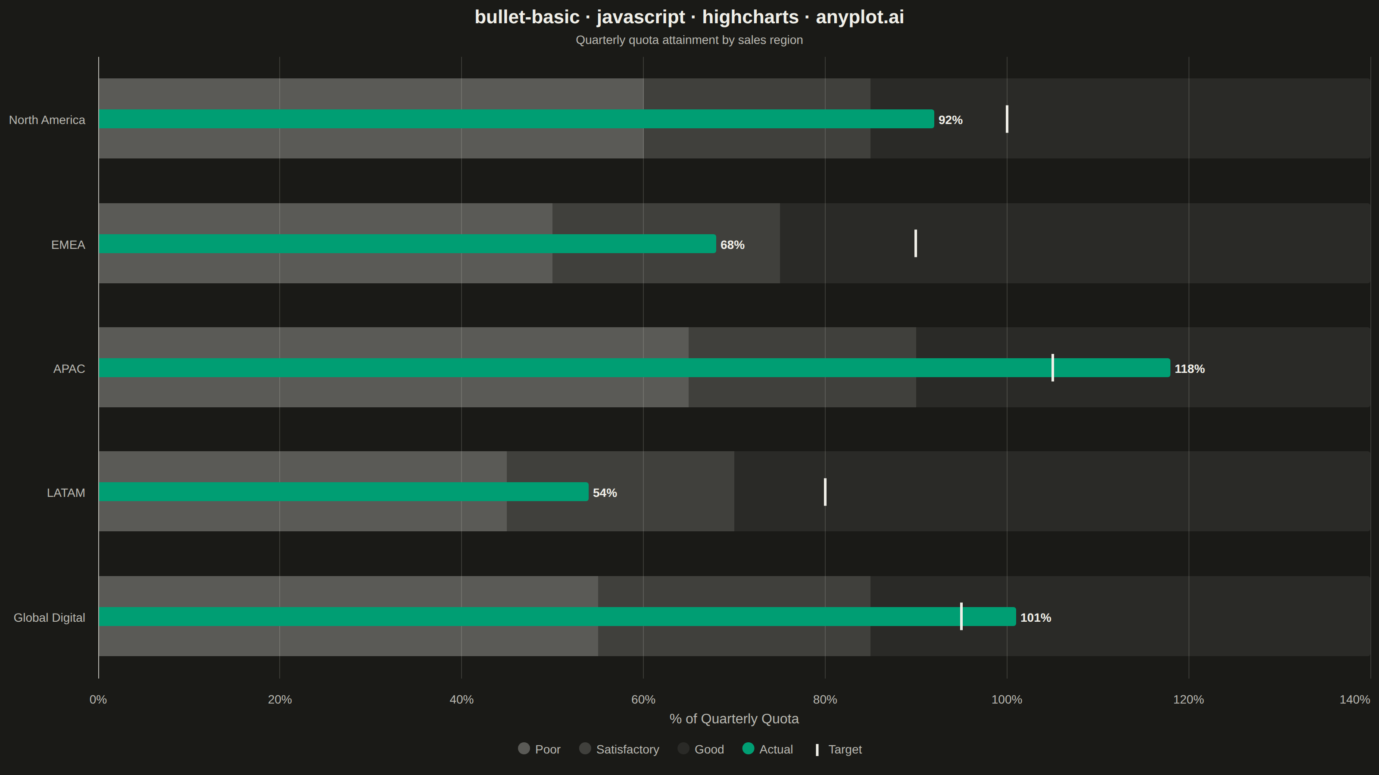The height and width of the screenshot is (775, 1379).
Task: Click the 118% data label
Action: (x=1189, y=369)
